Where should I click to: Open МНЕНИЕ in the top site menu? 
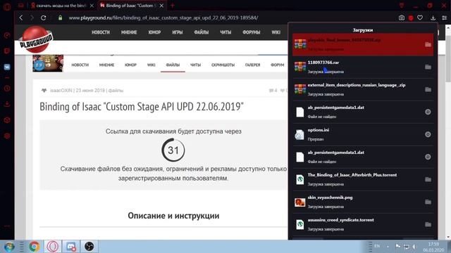point(129,32)
